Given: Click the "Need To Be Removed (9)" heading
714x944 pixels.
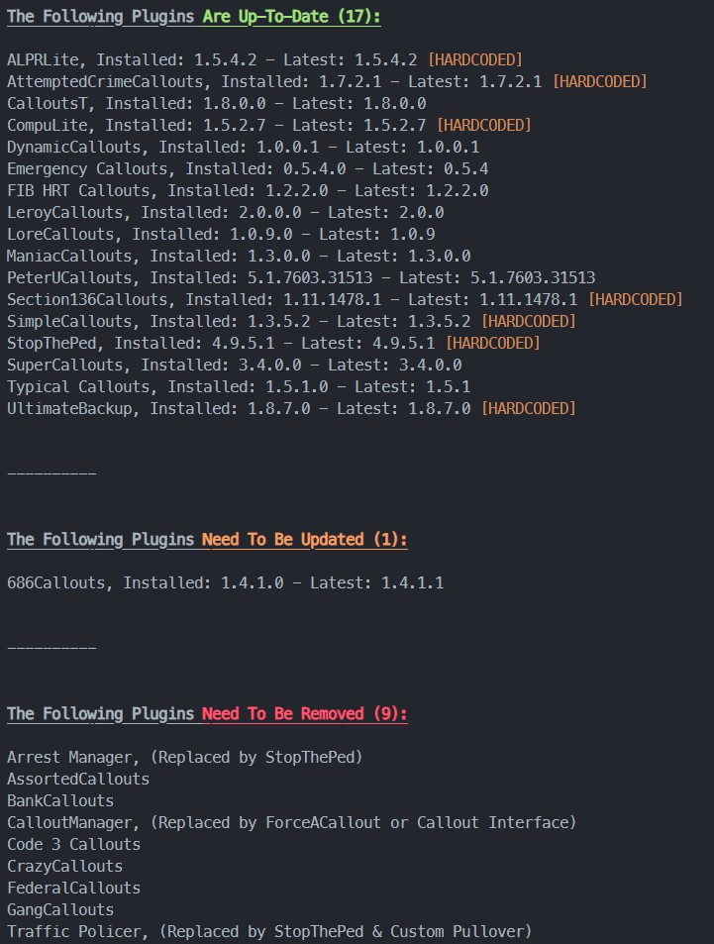Looking at the screenshot, I should (304, 714).
